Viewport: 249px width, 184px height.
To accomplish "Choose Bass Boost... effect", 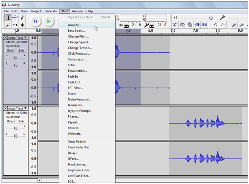I will click(87, 30).
